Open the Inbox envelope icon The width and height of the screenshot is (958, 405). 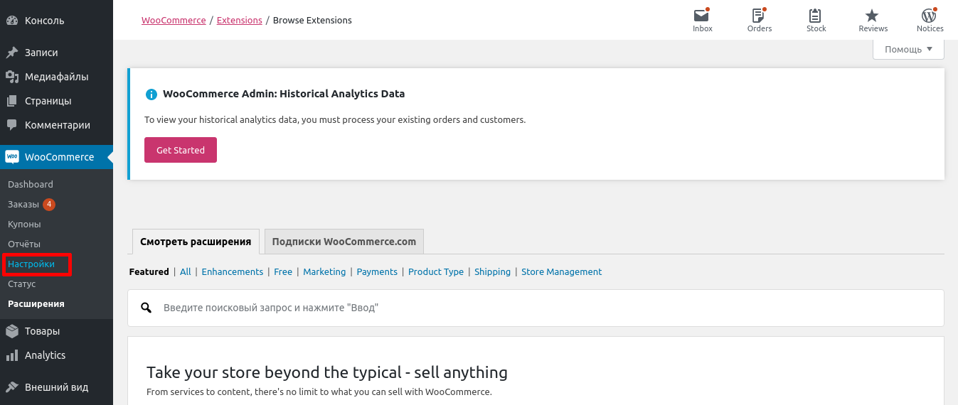click(702, 16)
